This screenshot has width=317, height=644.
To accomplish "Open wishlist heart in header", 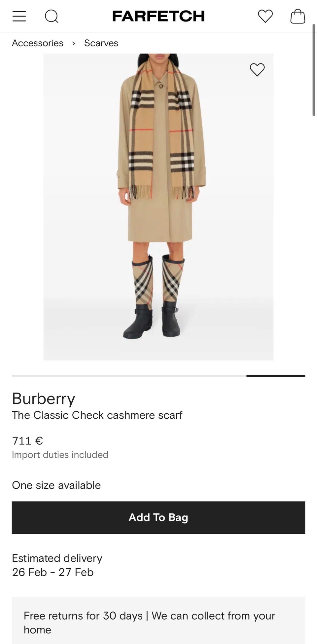I will 265,16.
